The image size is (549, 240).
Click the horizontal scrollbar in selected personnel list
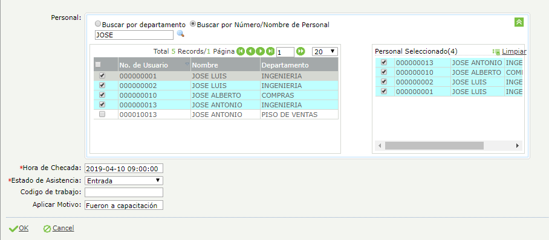(x=434, y=145)
